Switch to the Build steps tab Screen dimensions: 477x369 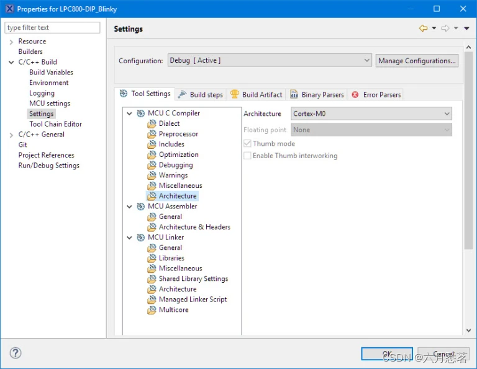[x=201, y=94]
